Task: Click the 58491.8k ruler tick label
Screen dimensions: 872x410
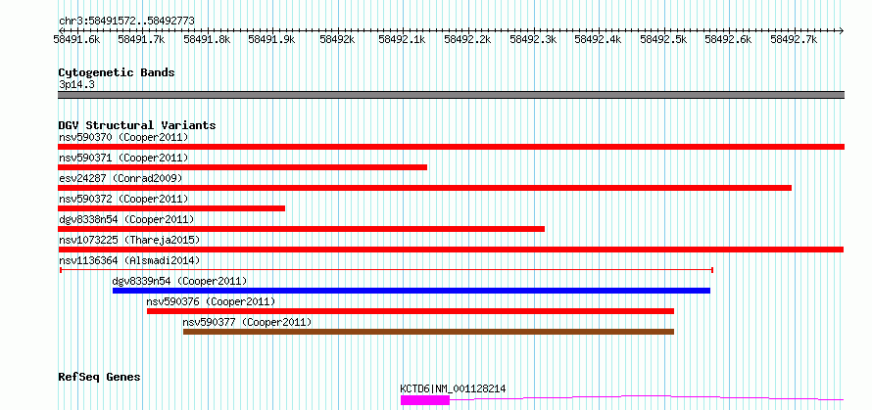Action: [207, 39]
